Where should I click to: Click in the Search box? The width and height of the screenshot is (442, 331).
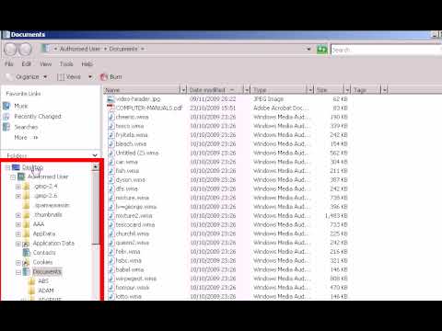[386, 50]
